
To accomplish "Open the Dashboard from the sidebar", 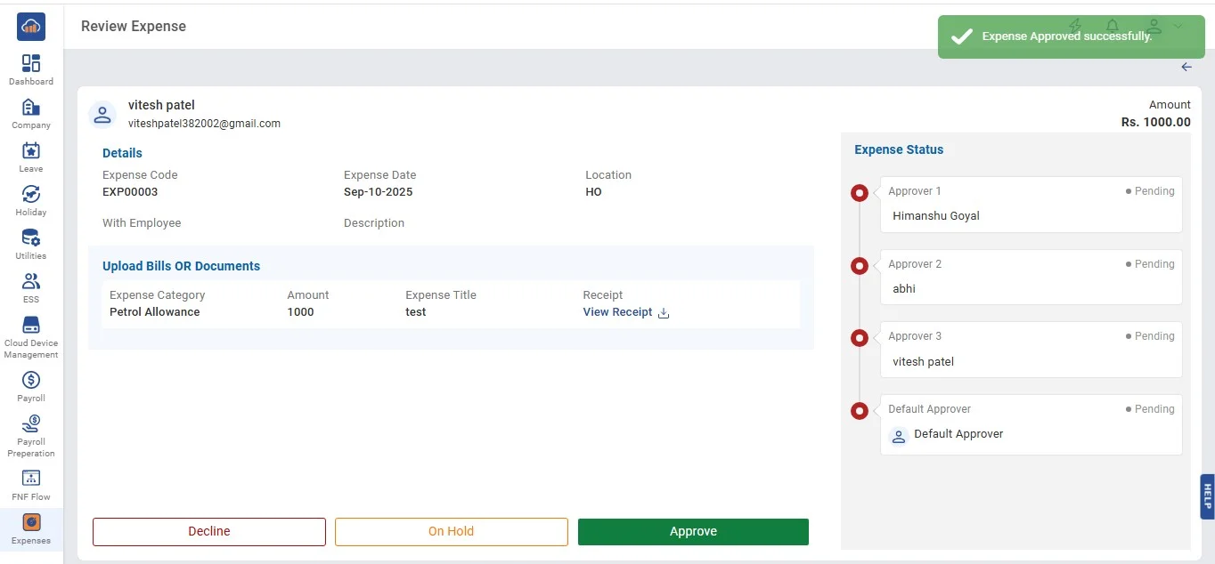I will (31, 69).
